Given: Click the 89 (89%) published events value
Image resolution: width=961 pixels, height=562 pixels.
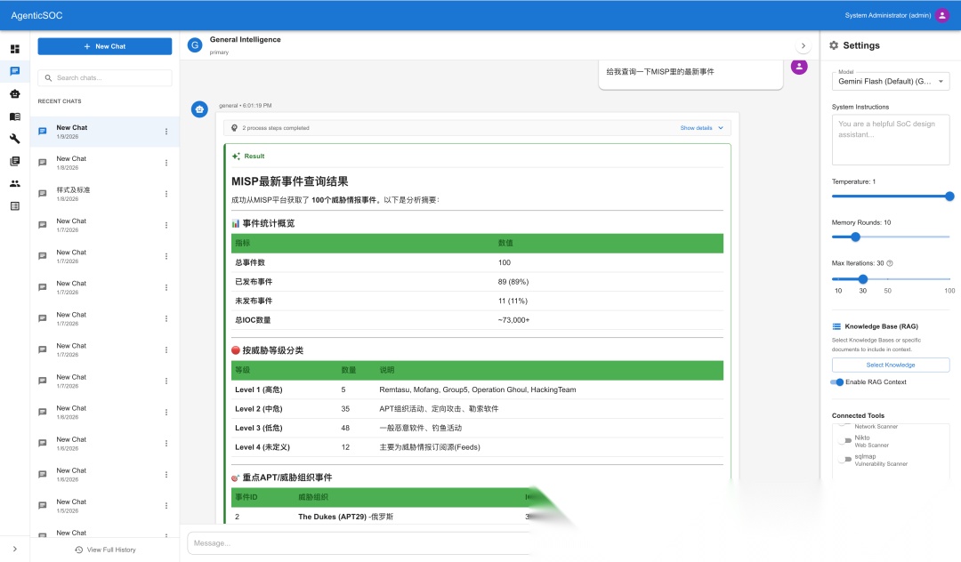Looking at the screenshot, I should [513, 282].
